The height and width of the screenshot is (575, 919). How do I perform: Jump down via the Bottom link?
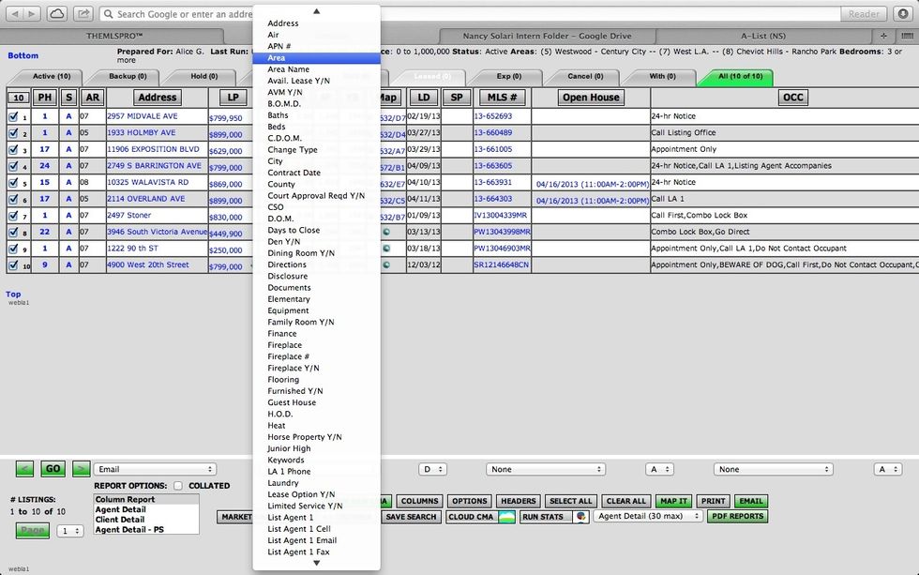tap(23, 55)
